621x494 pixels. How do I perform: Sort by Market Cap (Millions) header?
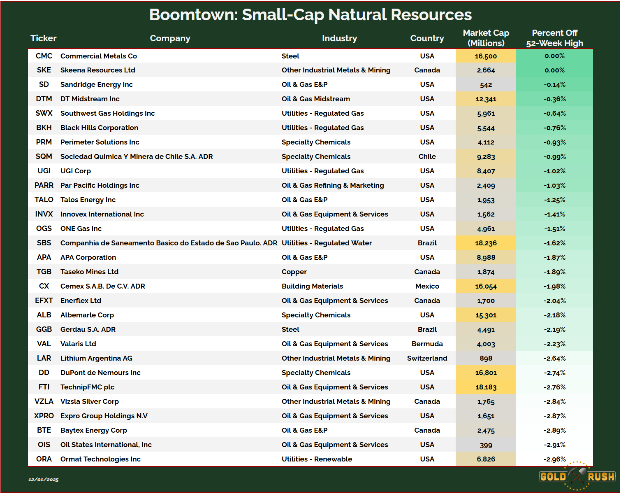[x=486, y=38]
